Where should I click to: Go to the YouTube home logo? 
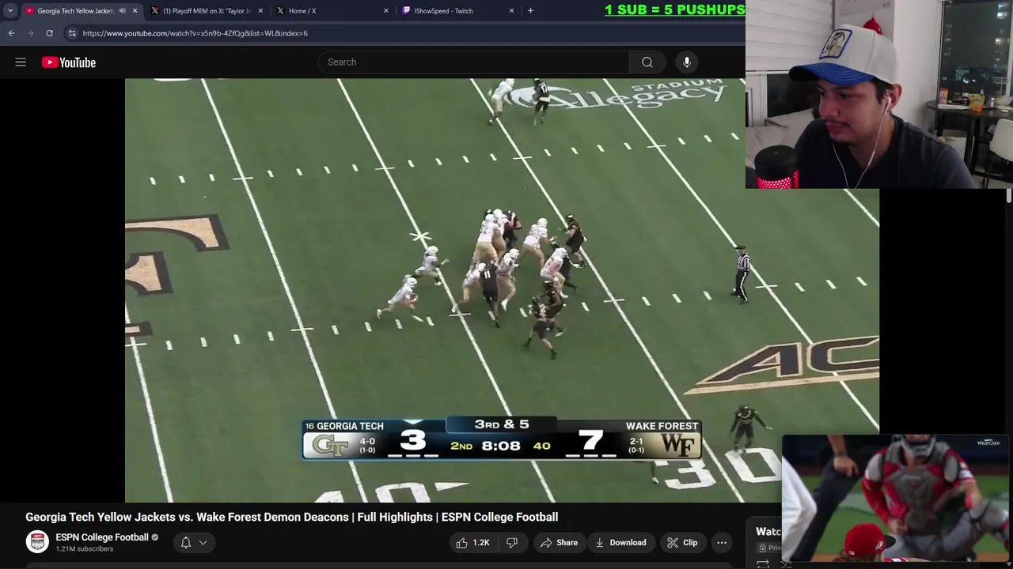point(69,62)
